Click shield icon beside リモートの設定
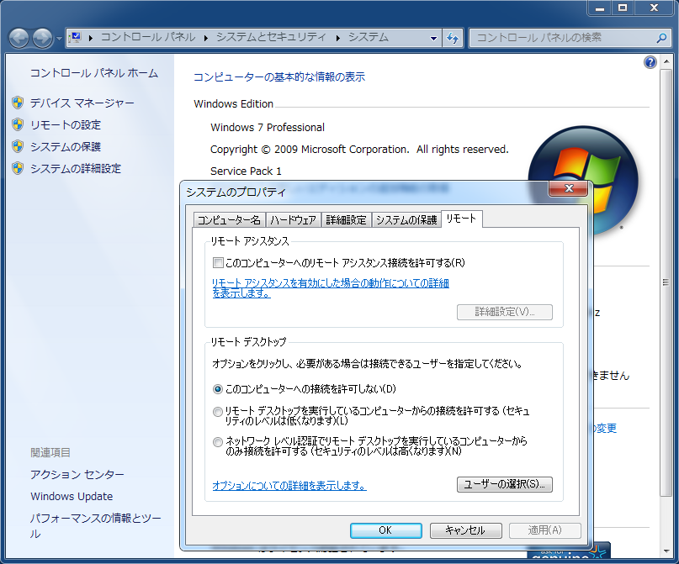This screenshot has width=679, height=564. (18, 124)
